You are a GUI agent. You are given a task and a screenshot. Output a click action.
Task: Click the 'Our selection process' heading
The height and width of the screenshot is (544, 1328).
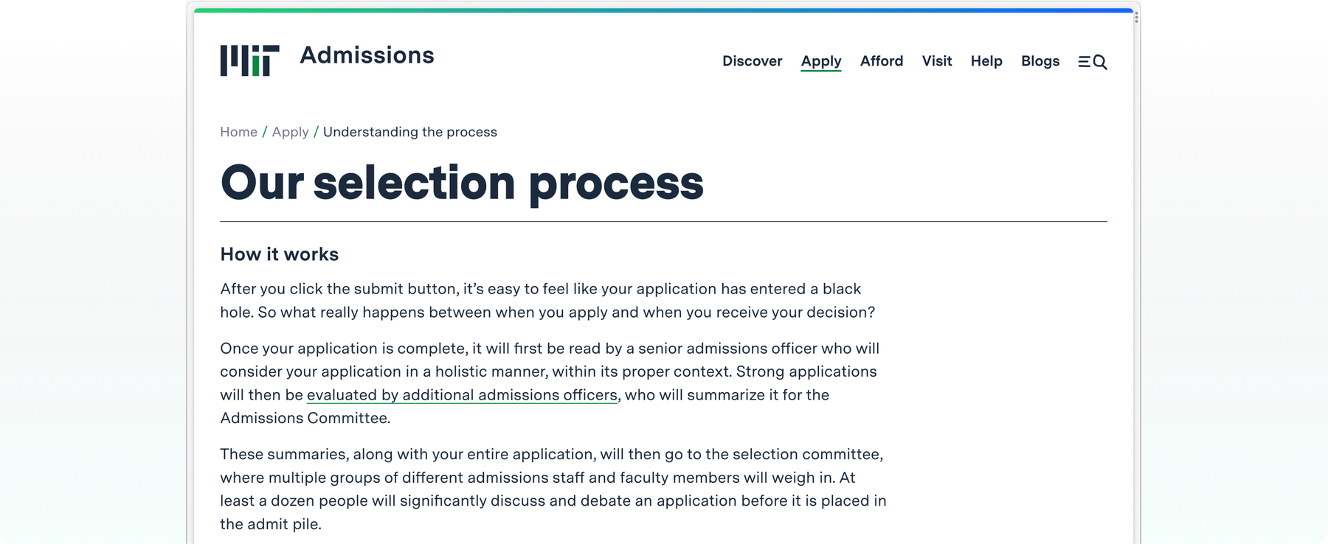coord(462,183)
